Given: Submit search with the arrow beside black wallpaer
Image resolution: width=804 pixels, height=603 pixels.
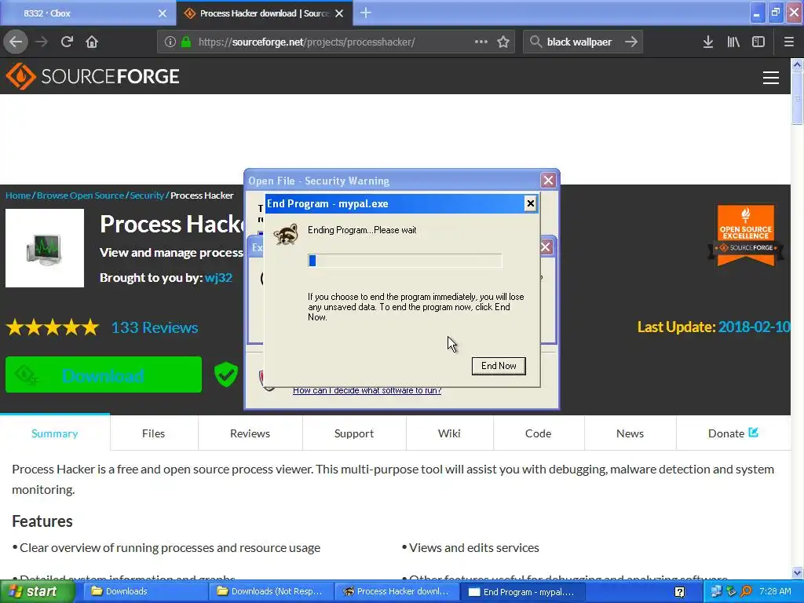Looking at the screenshot, I should tap(631, 42).
